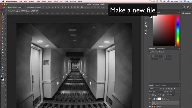
Task: Open the File menu
Action: [x=21, y=1]
